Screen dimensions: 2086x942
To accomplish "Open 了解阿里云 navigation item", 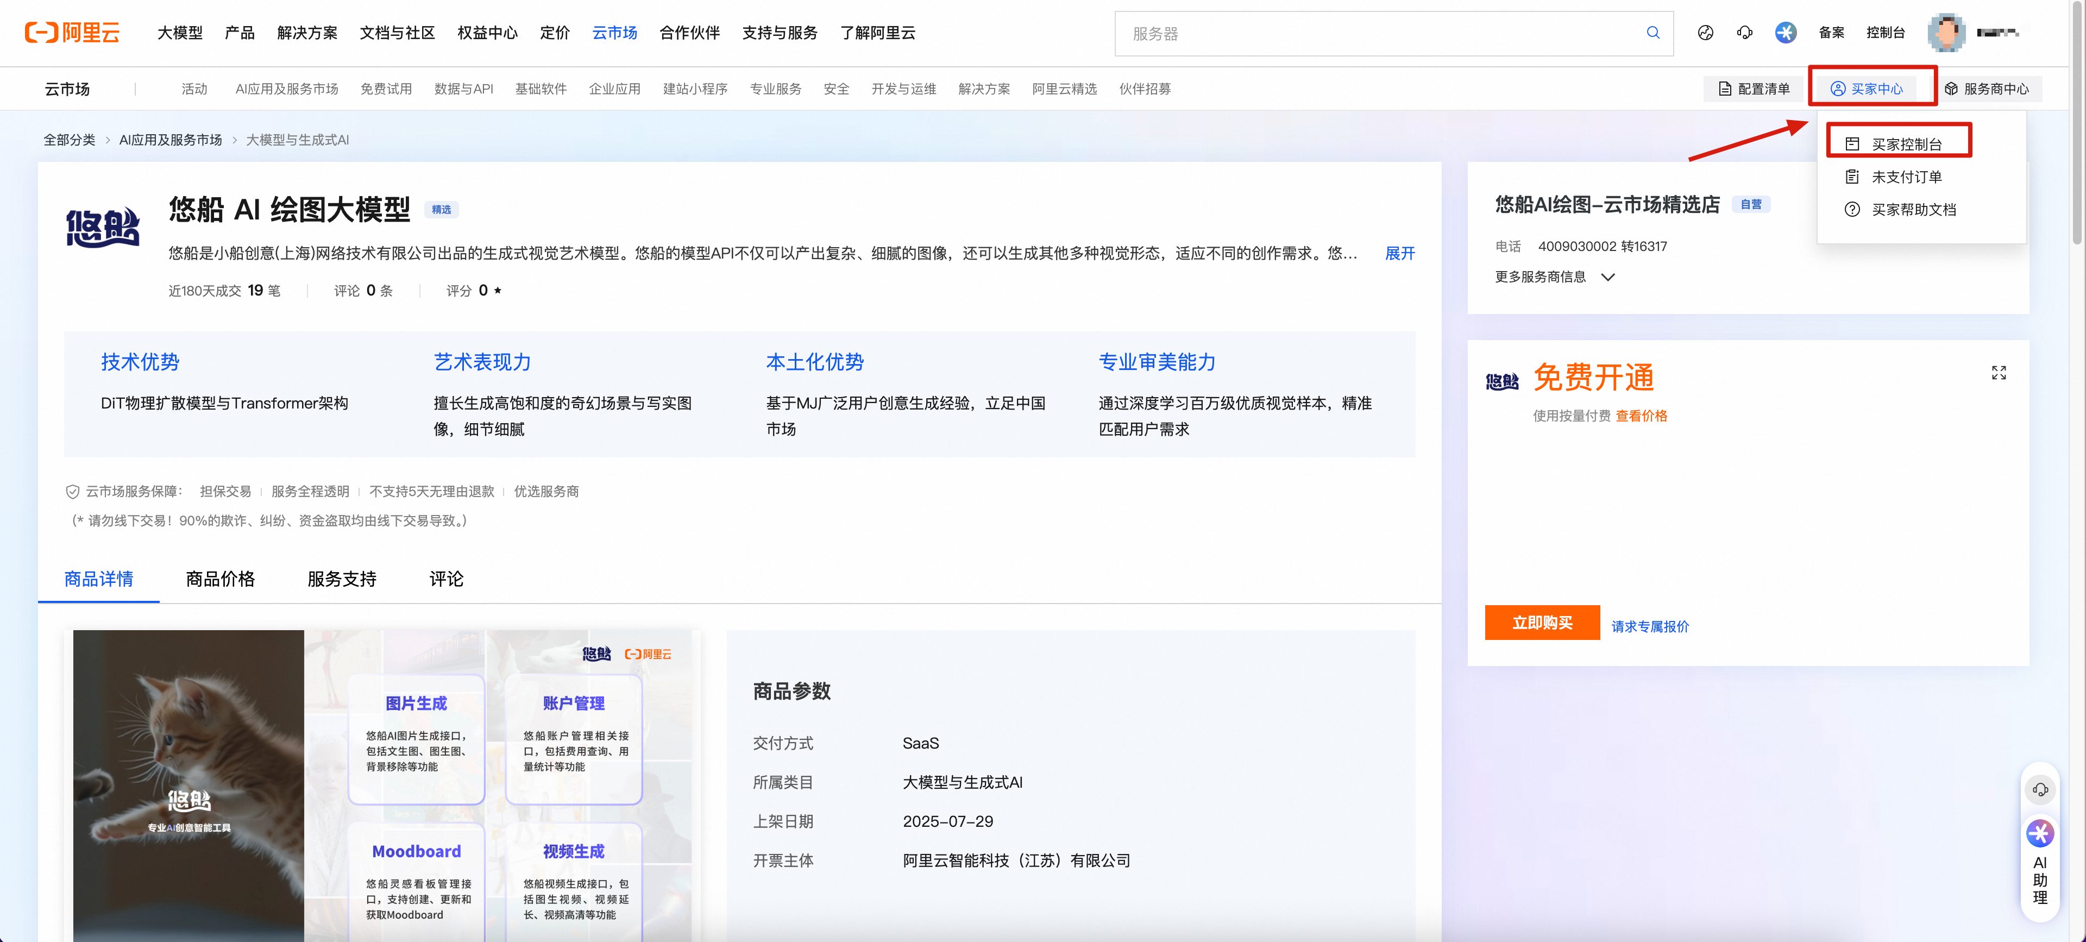I will 878,33.
